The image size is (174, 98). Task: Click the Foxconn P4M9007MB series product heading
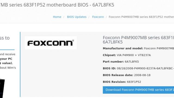point(138,40)
